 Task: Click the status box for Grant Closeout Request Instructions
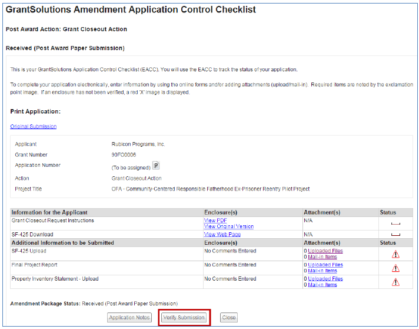pos(395,223)
